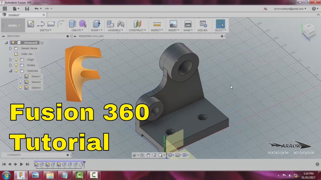Click the Create Sketch tool icon
The width and height of the screenshot is (321, 180).
[x=31, y=24]
